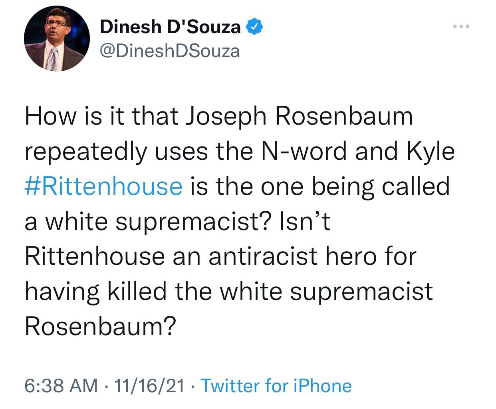
Task: Click the name "Kyle" in the tweet
Action: pos(431,151)
